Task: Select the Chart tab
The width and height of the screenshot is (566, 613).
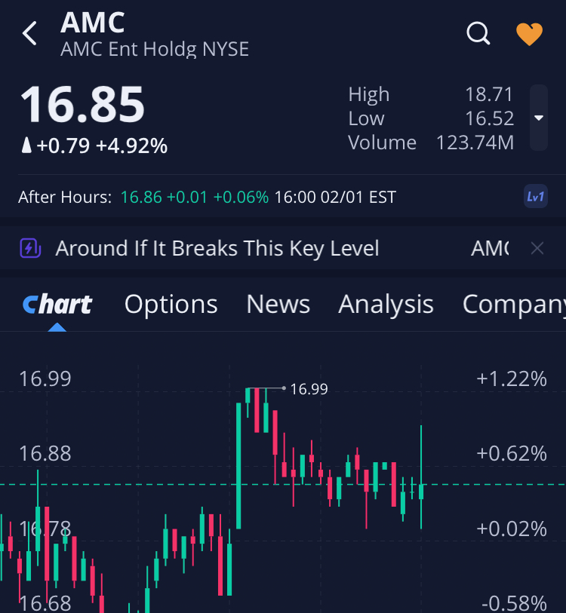Action: [x=57, y=304]
